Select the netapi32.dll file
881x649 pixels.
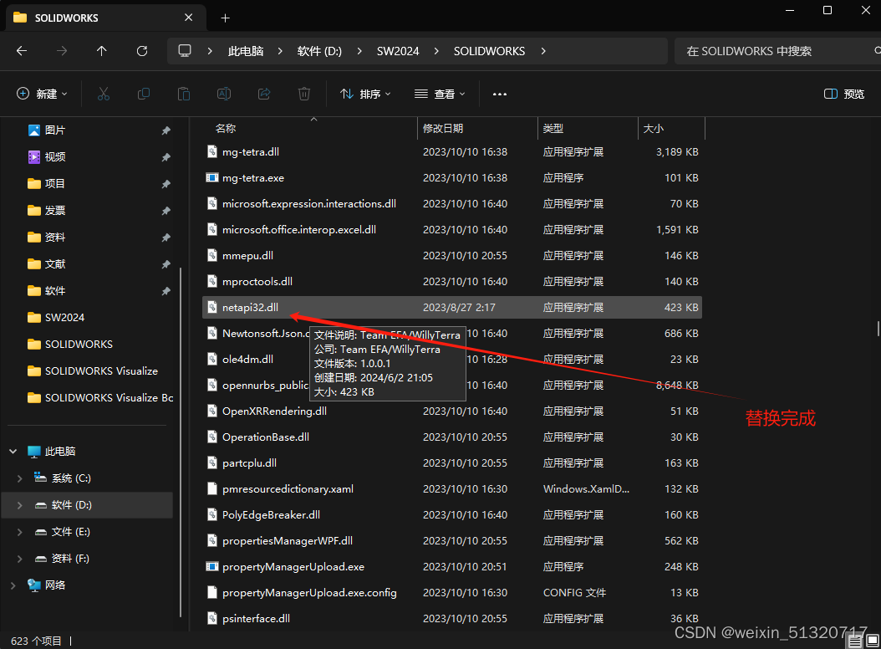tap(451, 308)
